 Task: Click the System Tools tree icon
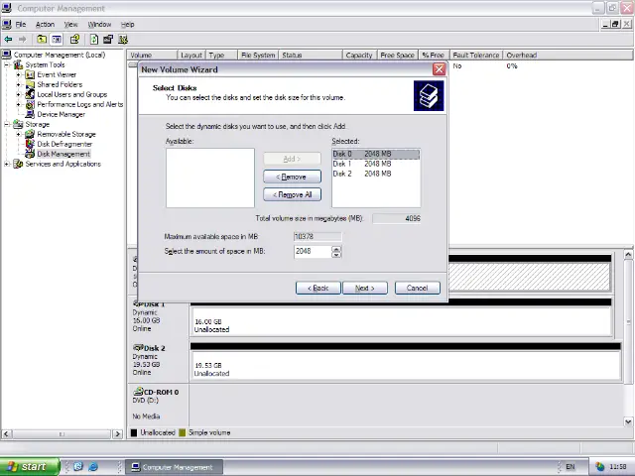pos(18,64)
